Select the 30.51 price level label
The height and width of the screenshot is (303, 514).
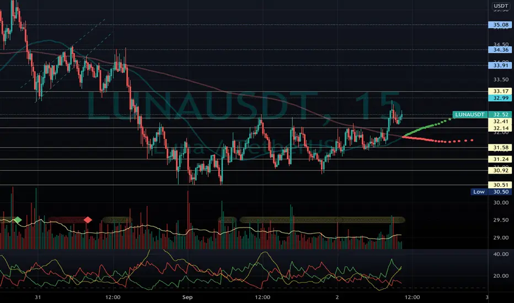click(500, 185)
